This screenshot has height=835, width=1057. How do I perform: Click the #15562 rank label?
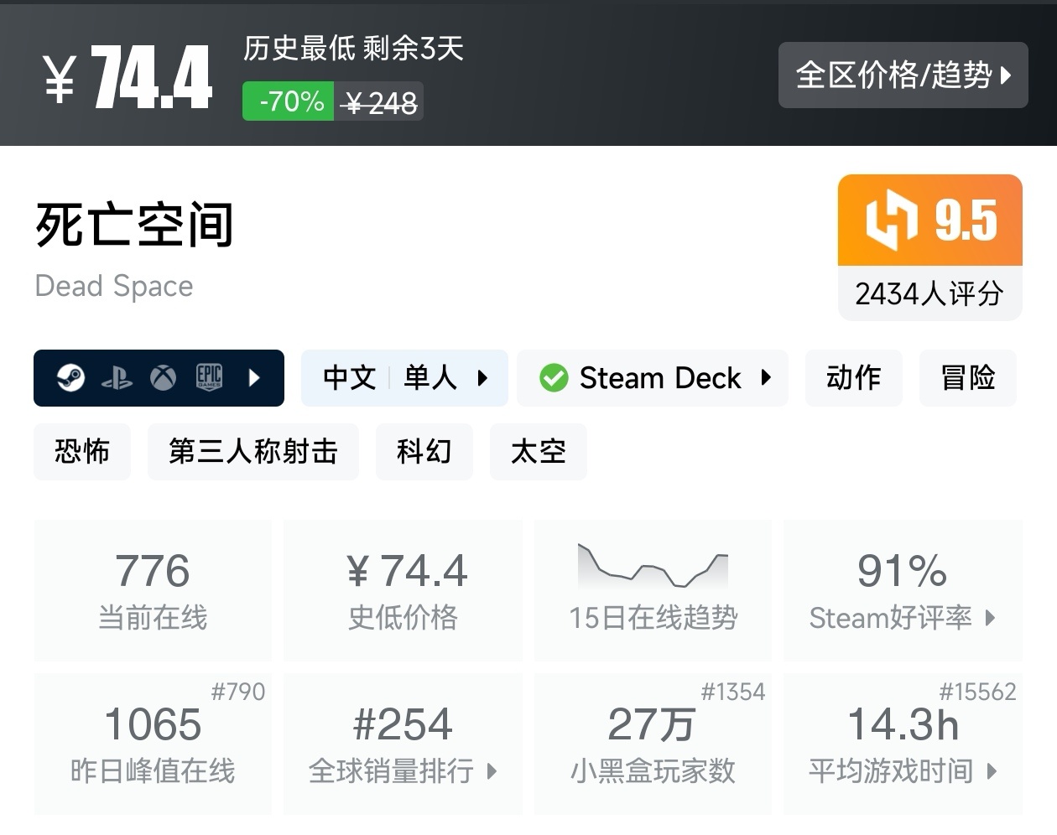[977, 692]
